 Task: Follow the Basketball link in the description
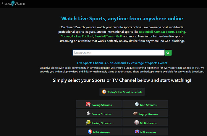(146, 32)
